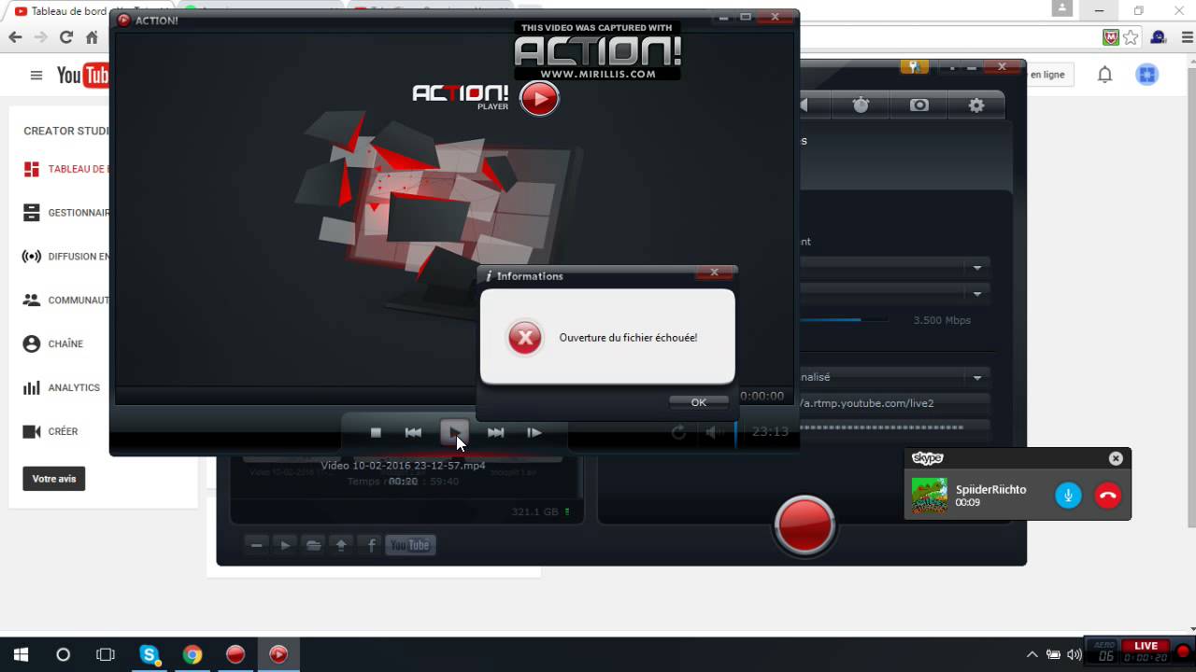1196x672 pixels.
Task: Mute microphone in the Skype call popup
Action: point(1068,496)
